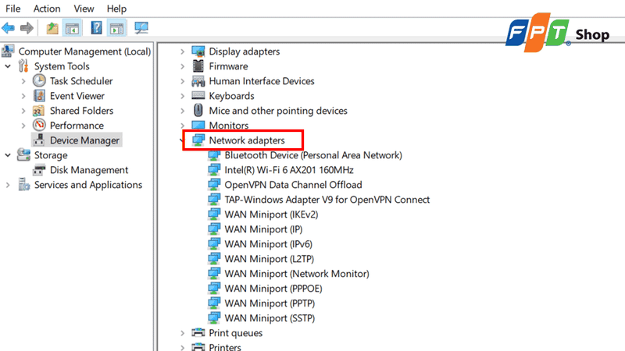Click the Help question mark toolbar icon
Viewport: 625px width, 351px height.
(x=96, y=28)
